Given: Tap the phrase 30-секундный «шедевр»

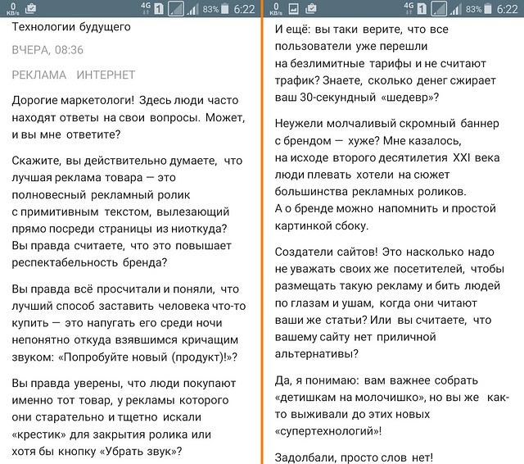Looking at the screenshot, I should tap(367, 98).
